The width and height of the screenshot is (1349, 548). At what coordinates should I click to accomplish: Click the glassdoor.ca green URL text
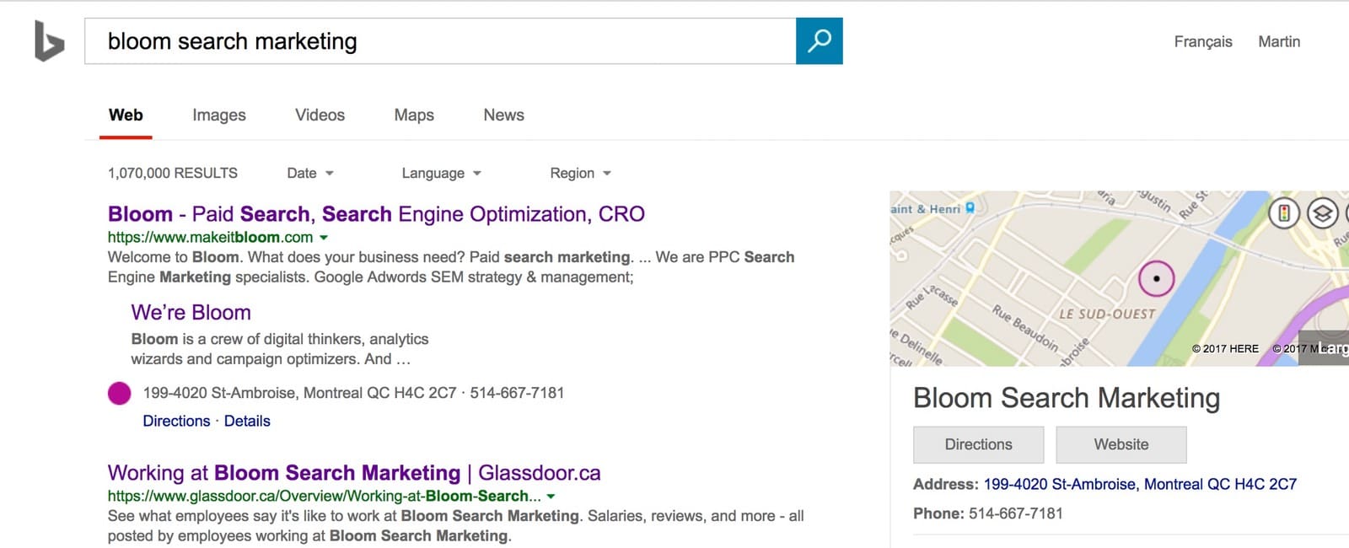(x=324, y=497)
